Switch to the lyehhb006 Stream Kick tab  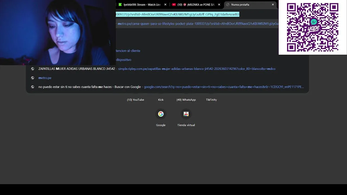click(x=142, y=5)
